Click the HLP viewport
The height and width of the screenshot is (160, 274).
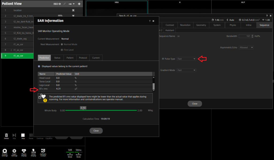click(243, 7)
